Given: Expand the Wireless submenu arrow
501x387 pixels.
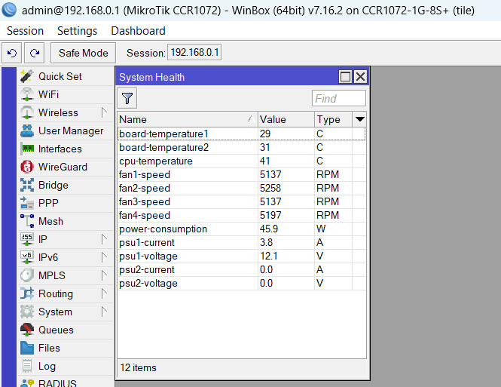Looking at the screenshot, I should (104, 112).
